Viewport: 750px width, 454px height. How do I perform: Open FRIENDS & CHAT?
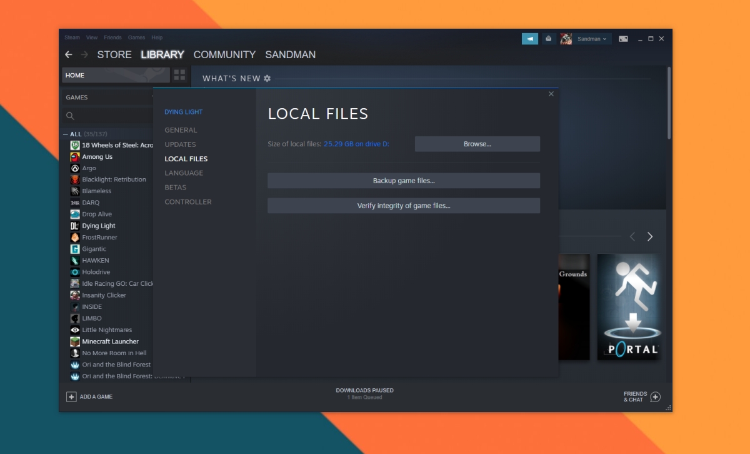(x=641, y=396)
